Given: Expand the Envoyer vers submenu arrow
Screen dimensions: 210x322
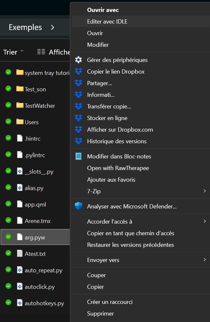Looking at the screenshot, I should click(205, 260).
